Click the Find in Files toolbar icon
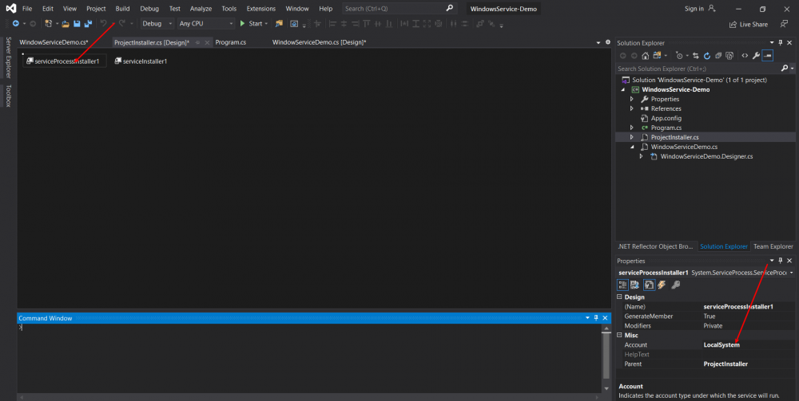Screen dimensions: 799x401 (279, 23)
